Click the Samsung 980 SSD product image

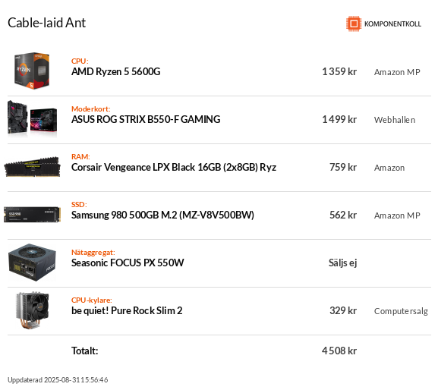coord(32,215)
